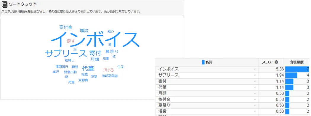Click 夏祭り in the word cloud

tap(112, 51)
